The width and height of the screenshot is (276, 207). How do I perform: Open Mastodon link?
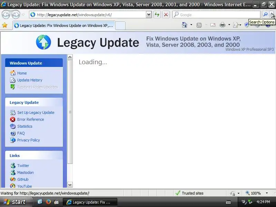click(25, 172)
